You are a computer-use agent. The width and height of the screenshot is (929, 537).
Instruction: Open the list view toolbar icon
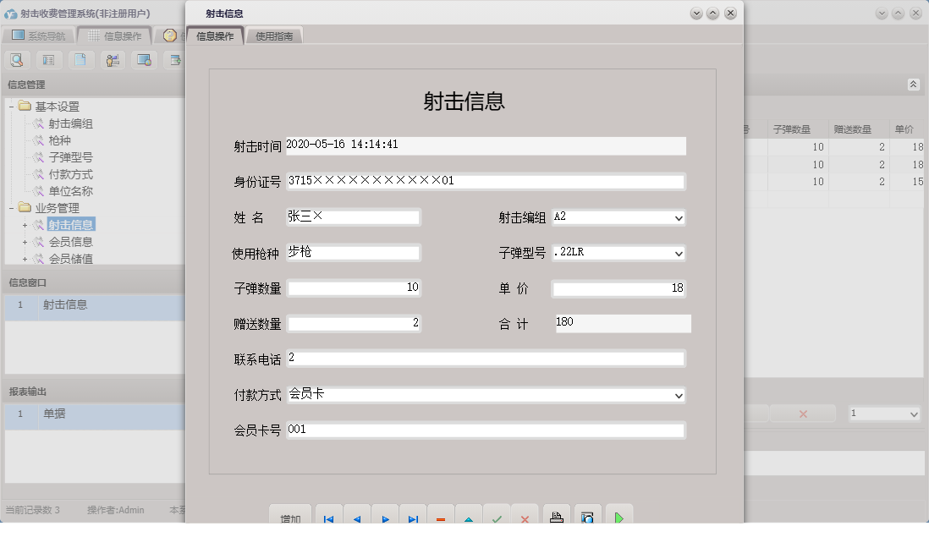click(x=47, y=60)
